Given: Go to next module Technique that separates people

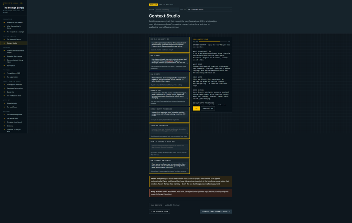Looking at the screenshot, I should (x=216, y=212).
